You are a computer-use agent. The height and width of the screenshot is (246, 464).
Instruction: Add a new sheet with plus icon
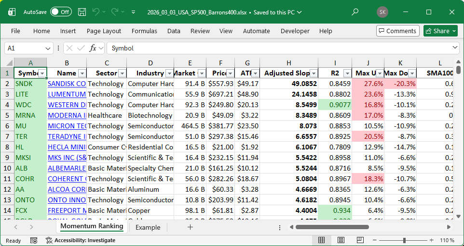tap(190, 227)
